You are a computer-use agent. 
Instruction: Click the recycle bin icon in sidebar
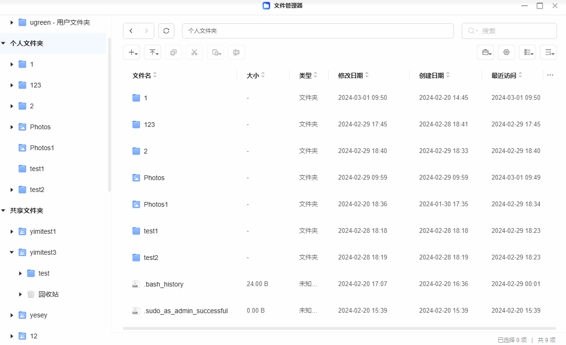tap(31, 294)
